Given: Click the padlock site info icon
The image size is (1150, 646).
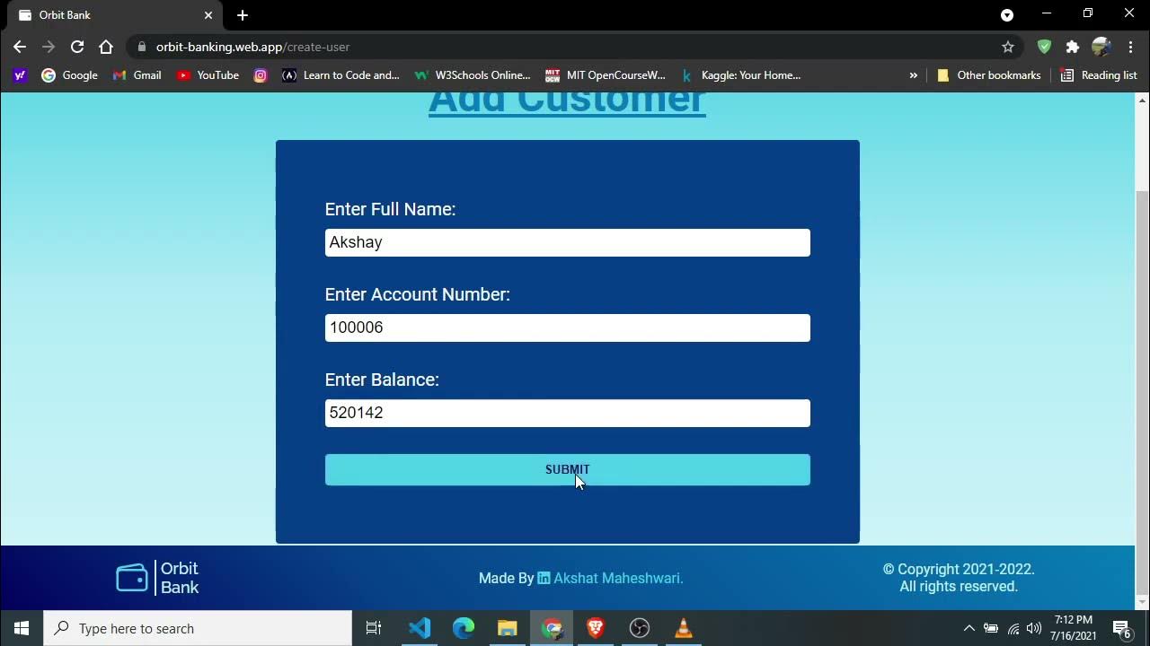Looking at the screenshot, I should coord(142,47).
